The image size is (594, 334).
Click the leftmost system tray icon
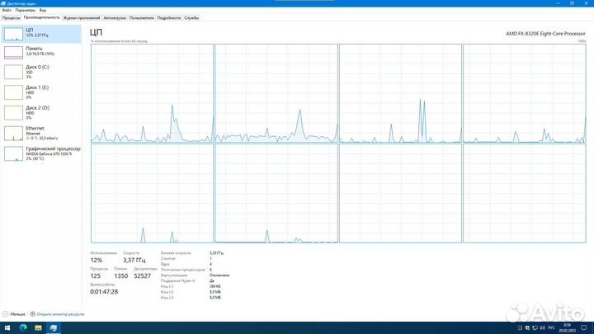click(520, 328)
